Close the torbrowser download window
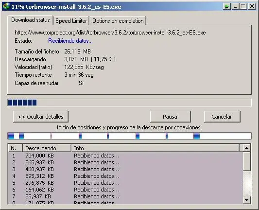This screenshot has height=210, width=259. pos(252,7)
